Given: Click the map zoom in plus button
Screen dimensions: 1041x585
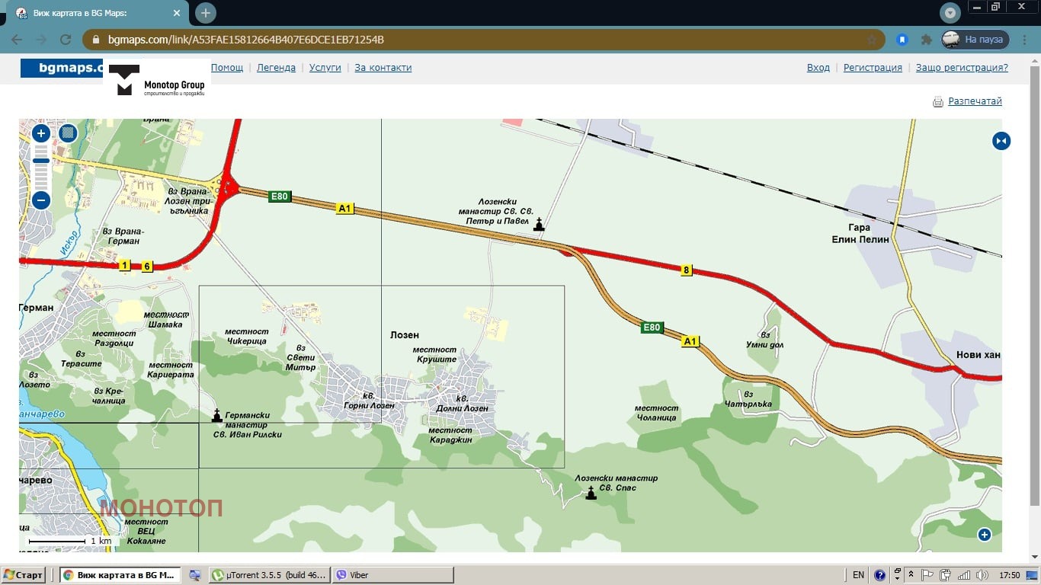Looking at the screenshot, I should [41, 133].
